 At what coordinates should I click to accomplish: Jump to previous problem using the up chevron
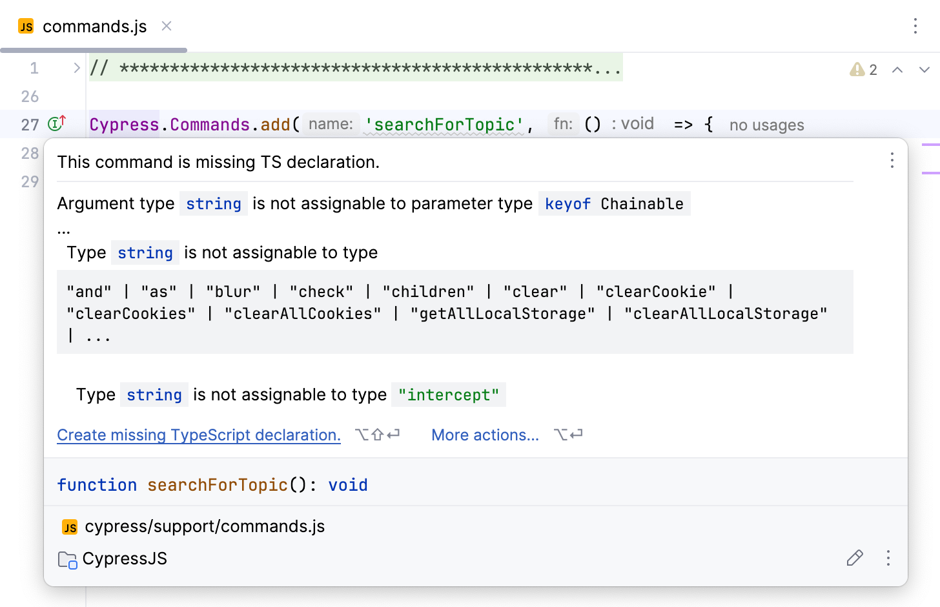898,69
